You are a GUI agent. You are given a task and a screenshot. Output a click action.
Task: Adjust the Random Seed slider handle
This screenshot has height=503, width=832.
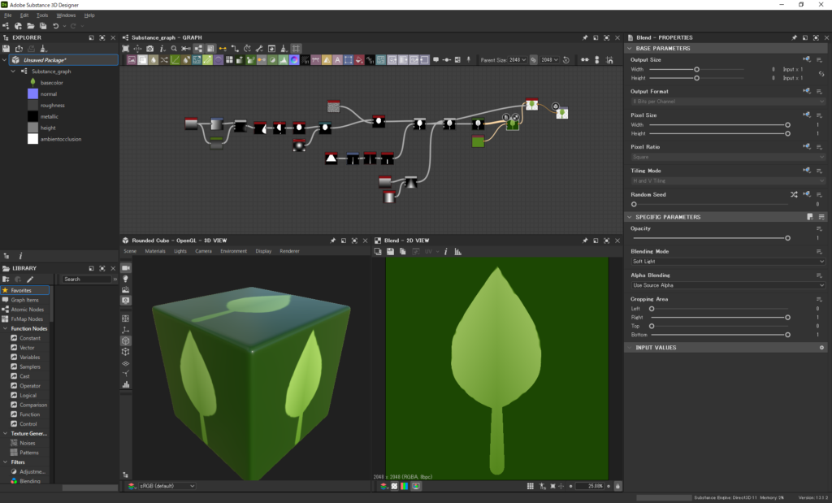634,204
